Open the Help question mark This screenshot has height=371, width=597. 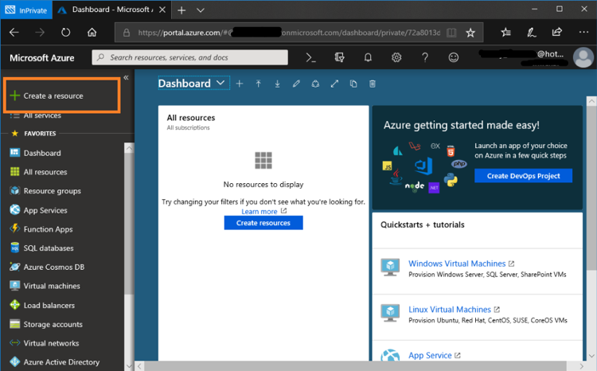click(x=425, y=57)
